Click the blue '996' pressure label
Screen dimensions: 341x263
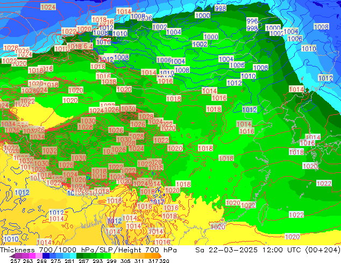tap(252, 21)
